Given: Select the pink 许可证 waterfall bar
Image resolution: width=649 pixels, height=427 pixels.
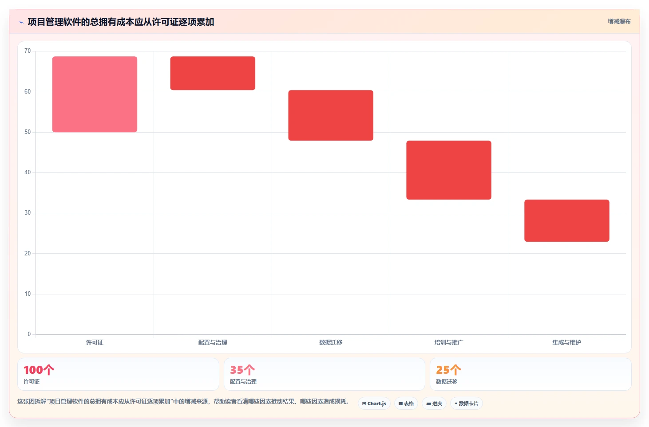Looking at the screenshot, I should (x=95, y=94).
